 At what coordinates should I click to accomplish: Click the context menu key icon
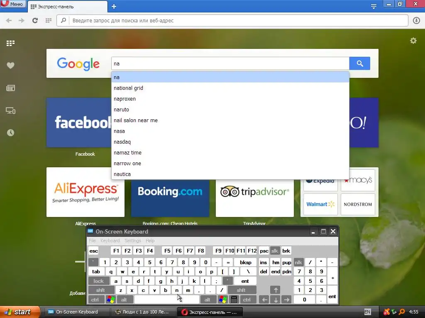(234, 300)
